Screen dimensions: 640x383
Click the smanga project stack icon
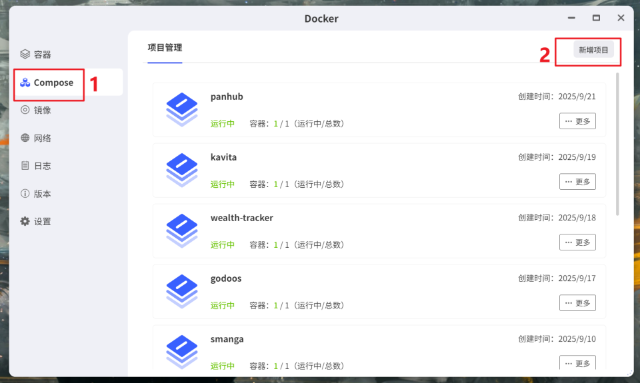[182, 352]
